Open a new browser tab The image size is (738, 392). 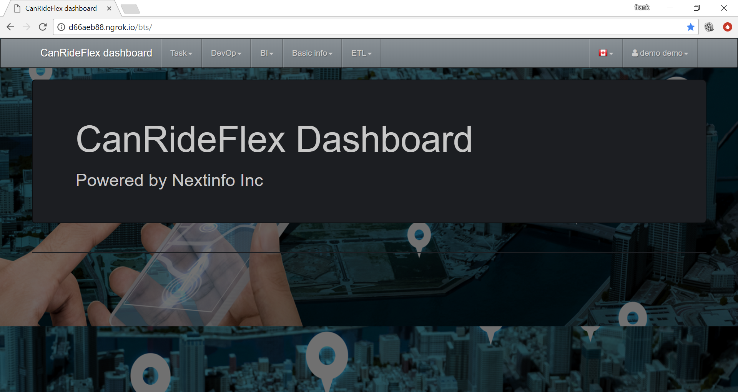130,8
